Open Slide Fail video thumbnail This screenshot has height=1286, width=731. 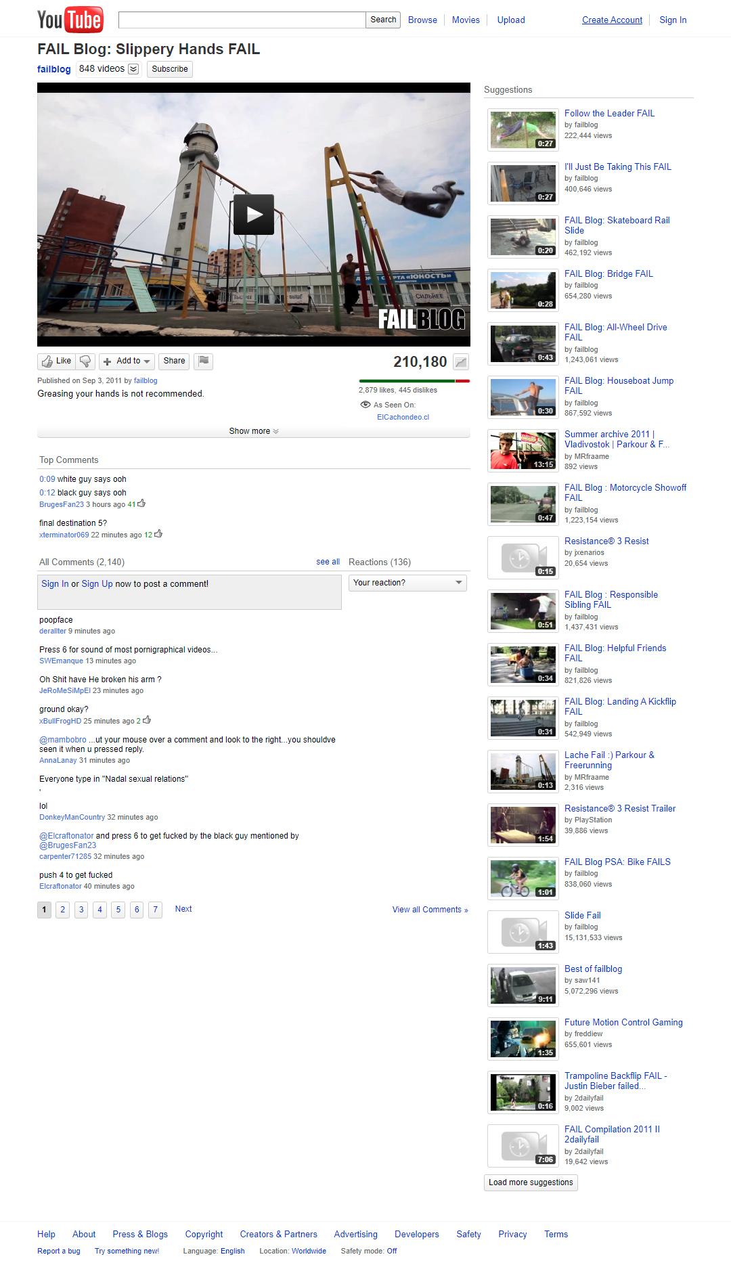(x=523, y=932)
